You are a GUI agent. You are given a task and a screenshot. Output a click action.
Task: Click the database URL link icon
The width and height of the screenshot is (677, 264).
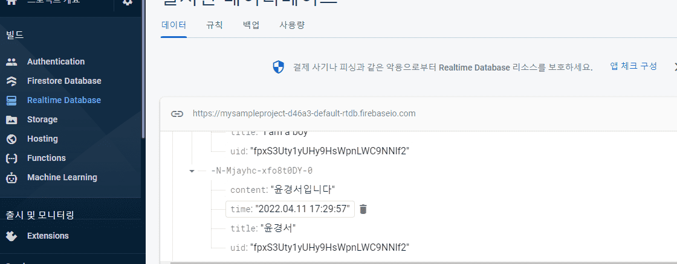point(176,114)
